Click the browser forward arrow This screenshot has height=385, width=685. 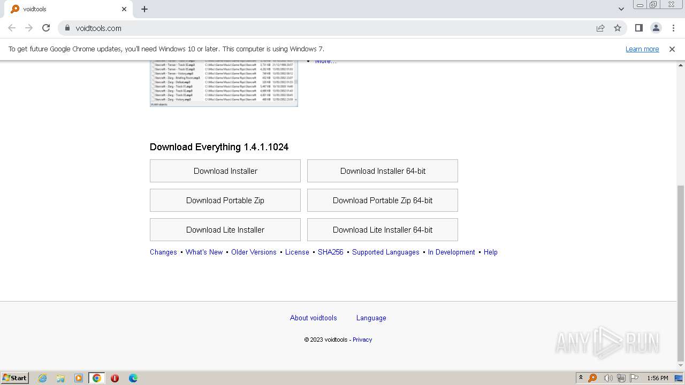click(29, 28)
